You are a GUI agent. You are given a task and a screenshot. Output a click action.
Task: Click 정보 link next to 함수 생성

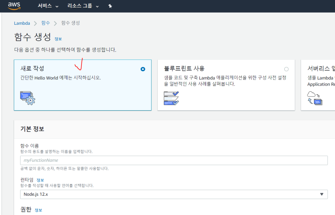[x=58, y=39]
